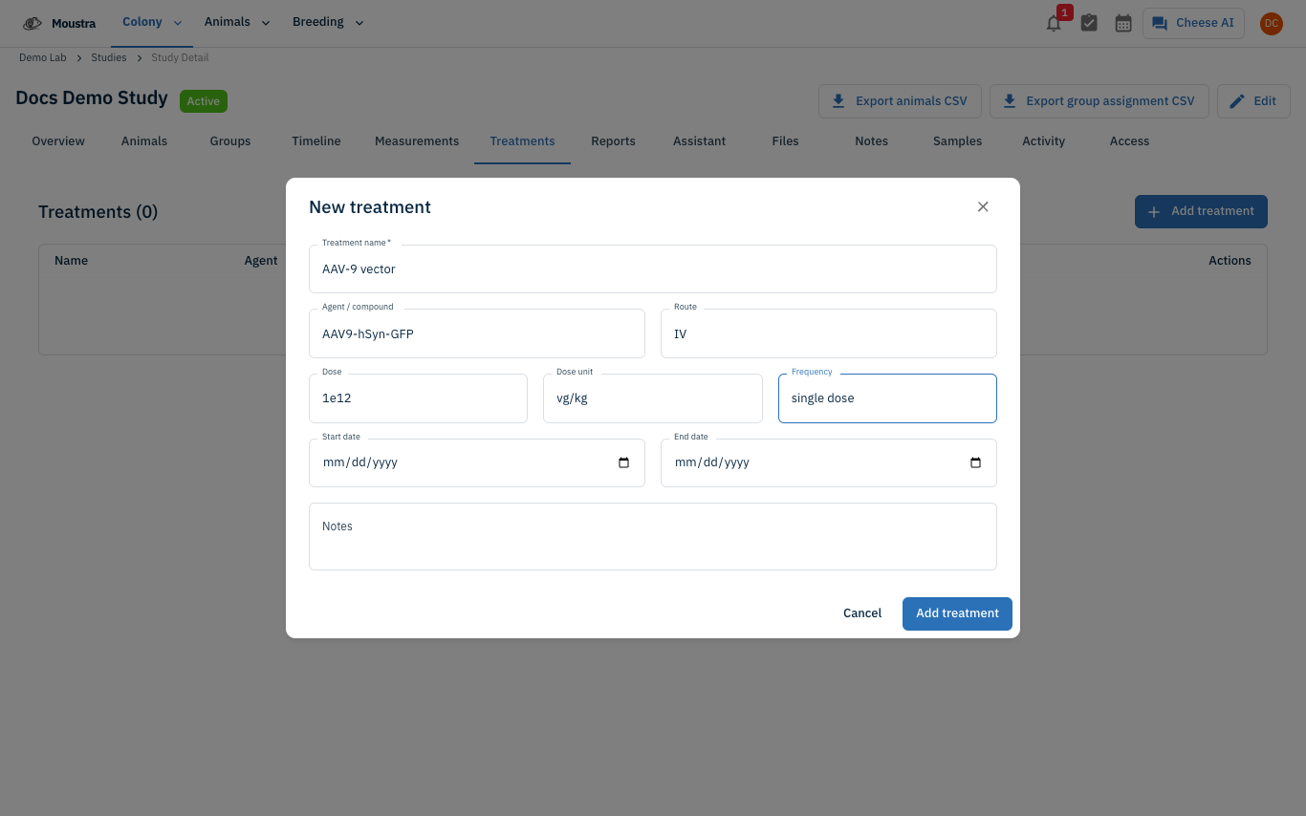Viewport: 1306px width, 816px height.
Task: Switch to the Notes tab
Action: pos(871,141)
